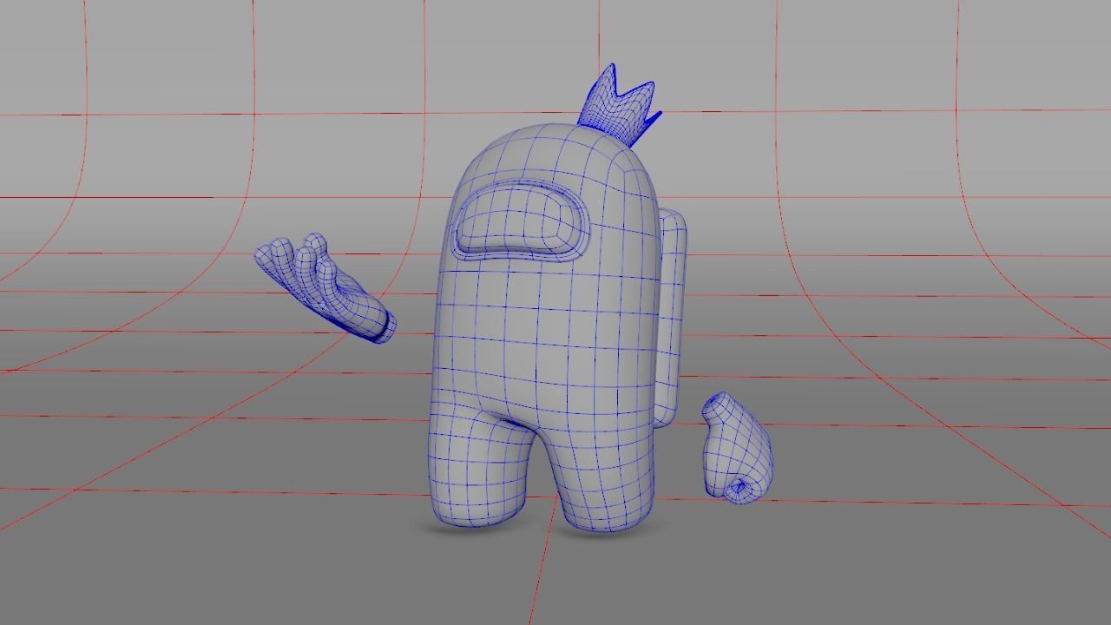Screen dimensions: 1111x625
Task: Select the closed fist mesh
Action: tap(737, 448)
